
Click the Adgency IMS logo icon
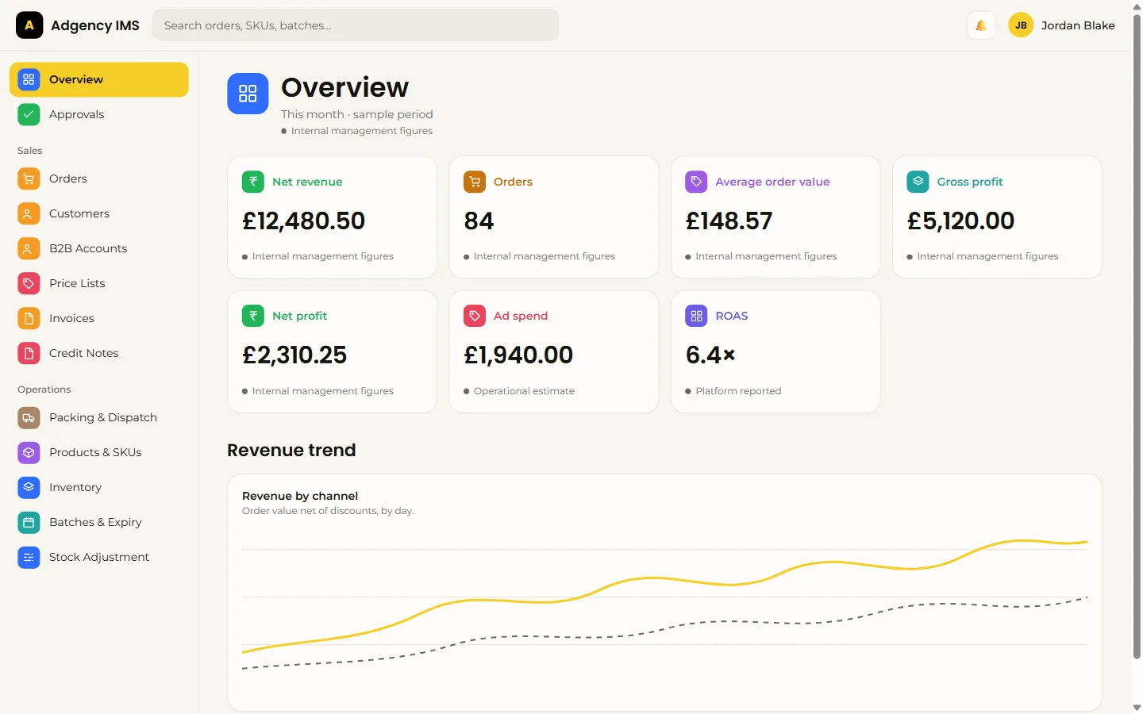coord(29,25)
